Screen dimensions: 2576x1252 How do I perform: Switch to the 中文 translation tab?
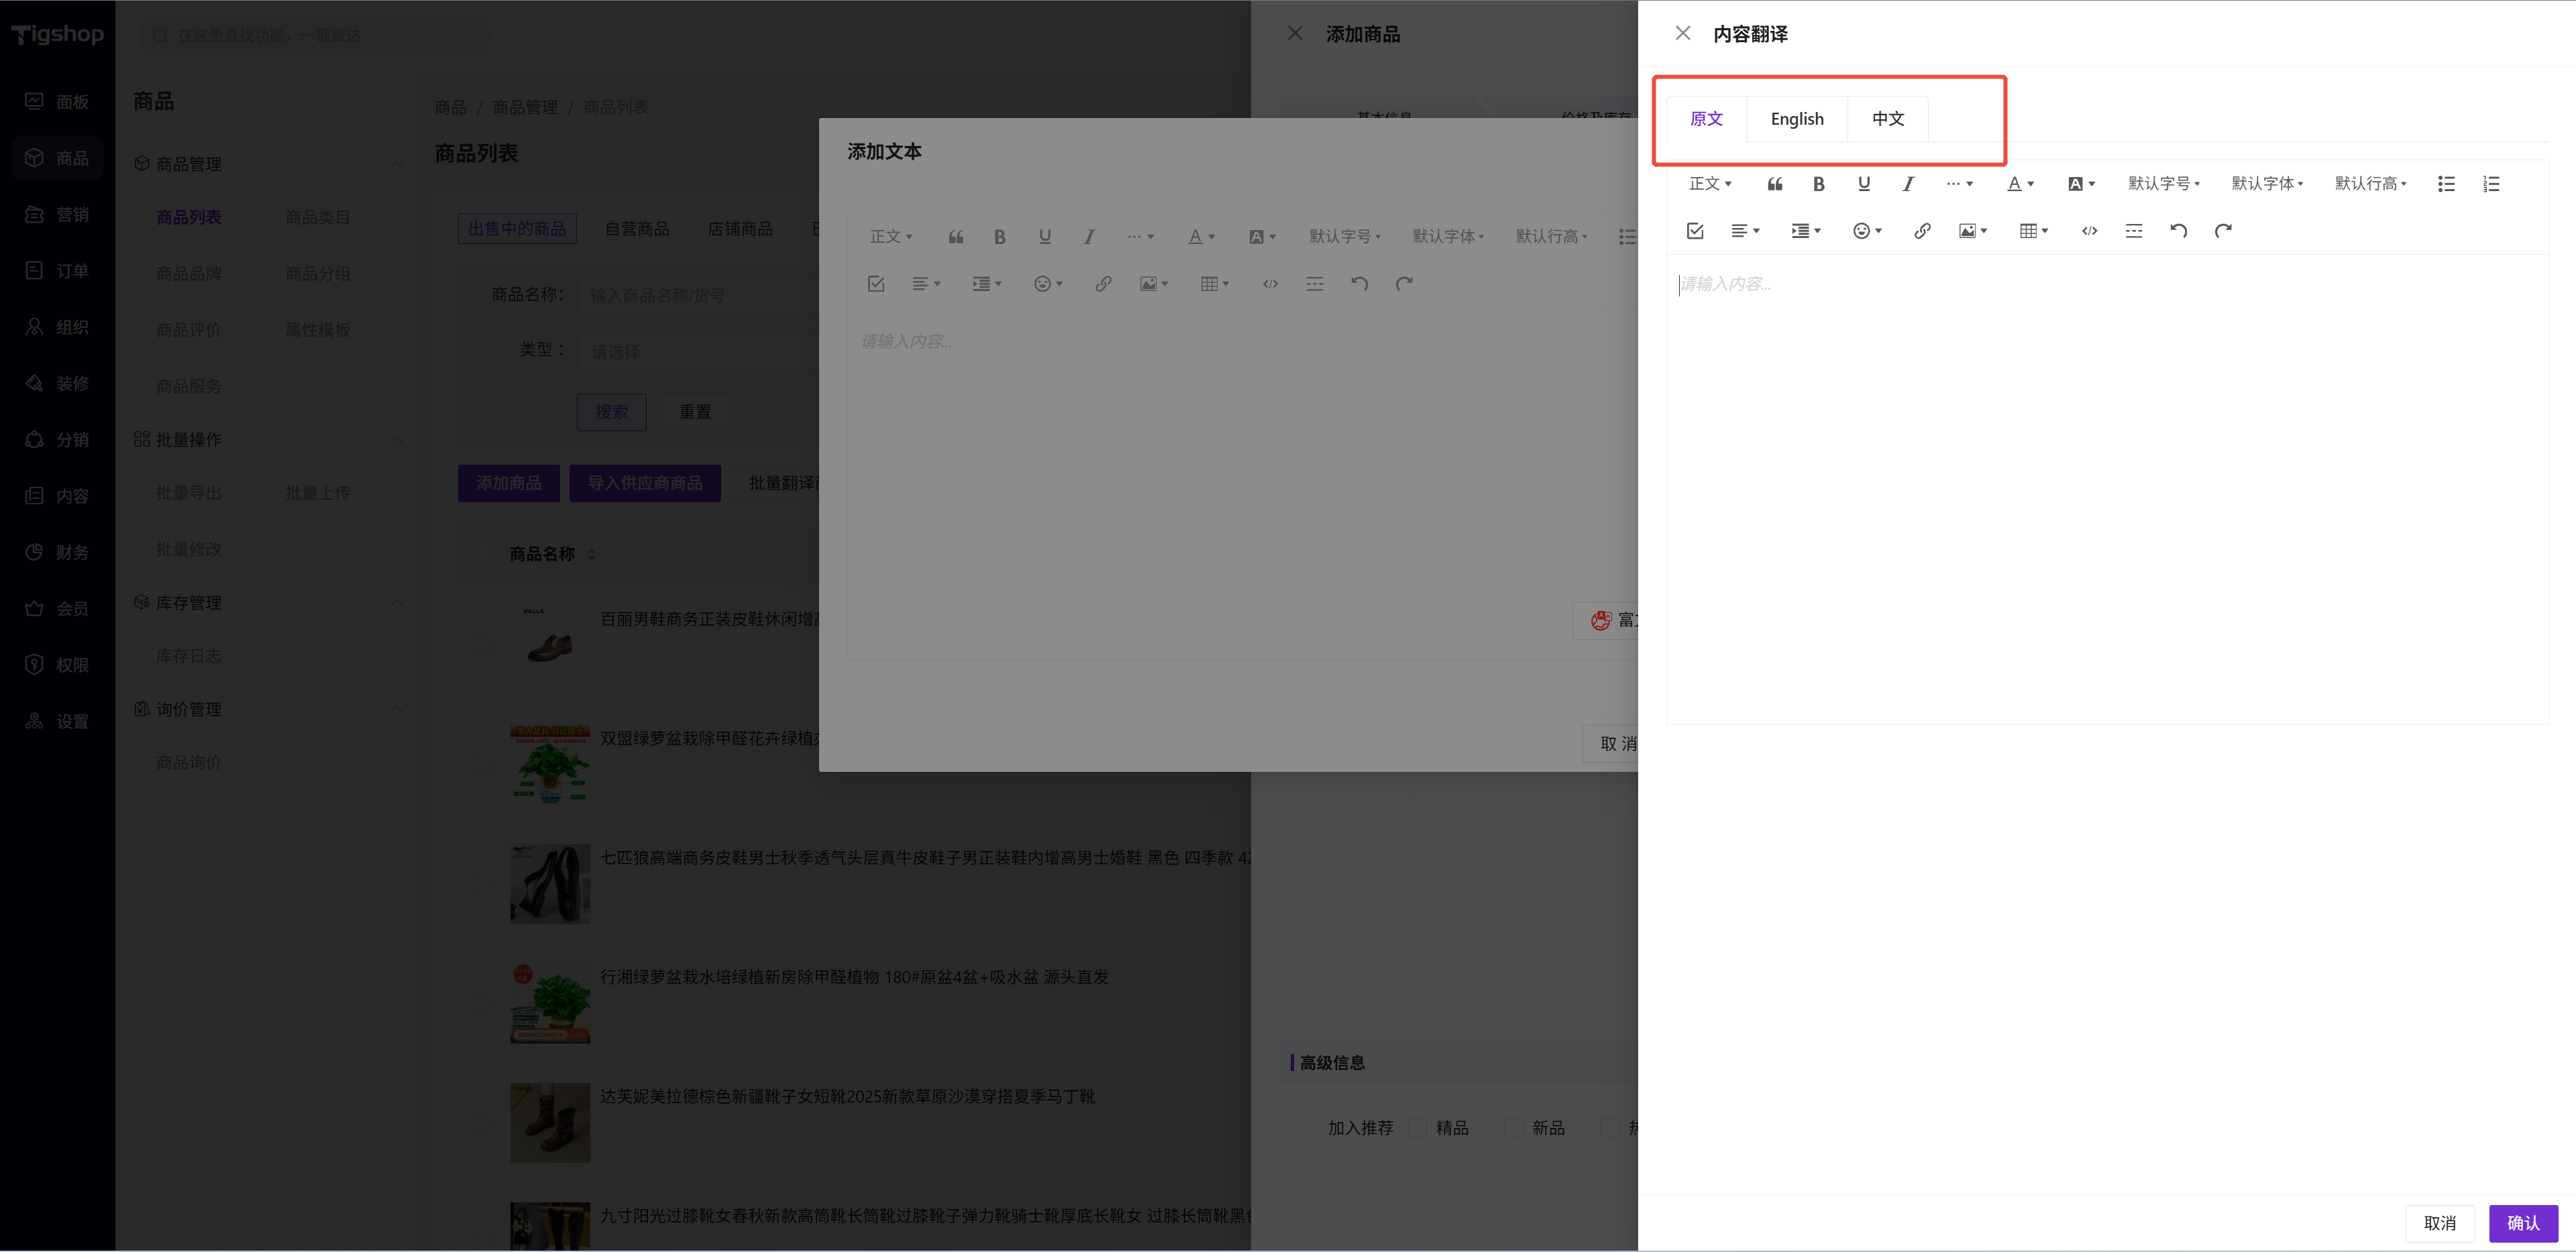tap(1887, 119)
